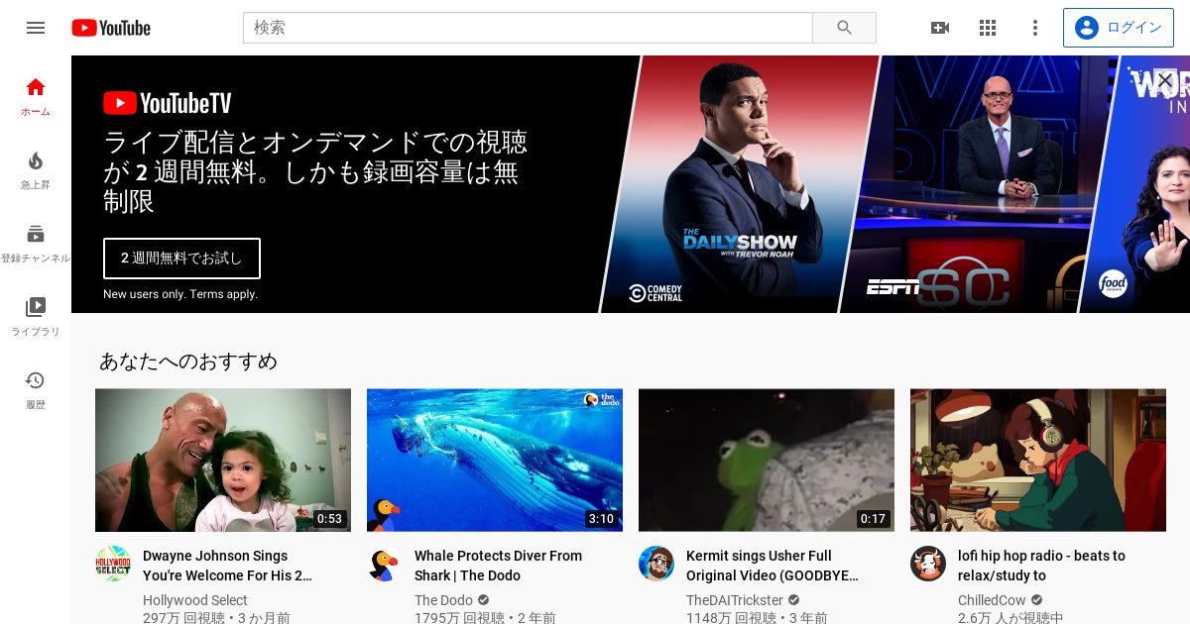Image resolution: width=1190 pixels, height=624 pixels.
Task: Click The Dodo channel name
Action: 443,600
